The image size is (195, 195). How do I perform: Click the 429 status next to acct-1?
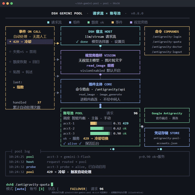(126, 123)
